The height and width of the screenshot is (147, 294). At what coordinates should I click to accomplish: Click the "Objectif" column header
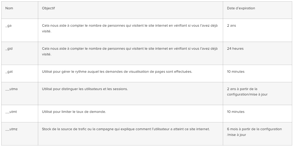(x=48, y=8)
